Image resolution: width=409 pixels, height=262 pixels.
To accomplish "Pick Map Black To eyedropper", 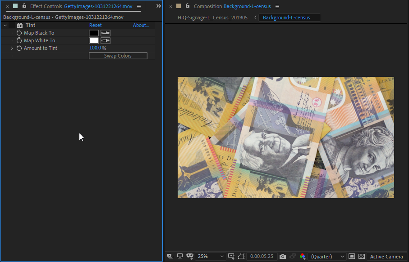I will pyautogui.click(x=106, y=33).
